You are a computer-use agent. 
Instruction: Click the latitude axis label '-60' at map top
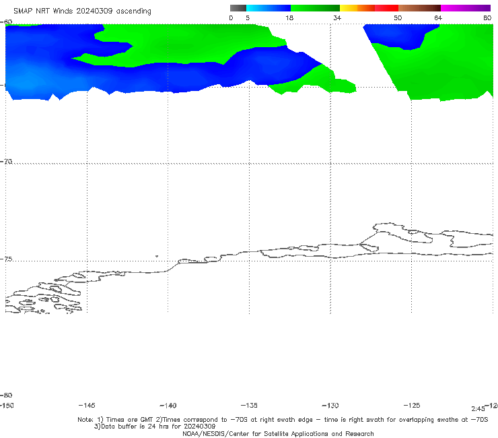point(6,22)
